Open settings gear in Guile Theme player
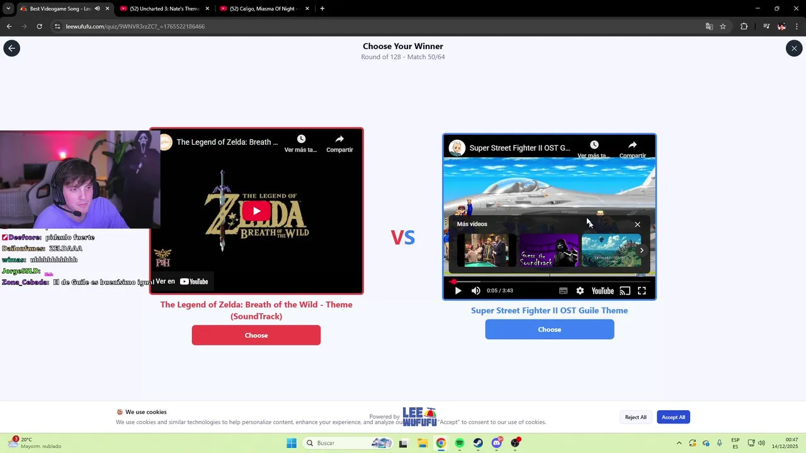Screen dimensions: 806x453 pyautogui.click(x=580, y=291)
